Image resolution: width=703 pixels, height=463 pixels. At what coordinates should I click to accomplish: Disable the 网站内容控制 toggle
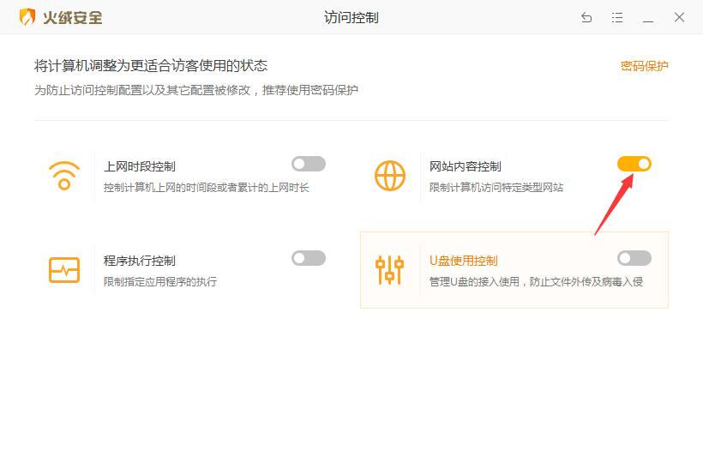coord(634,164)
